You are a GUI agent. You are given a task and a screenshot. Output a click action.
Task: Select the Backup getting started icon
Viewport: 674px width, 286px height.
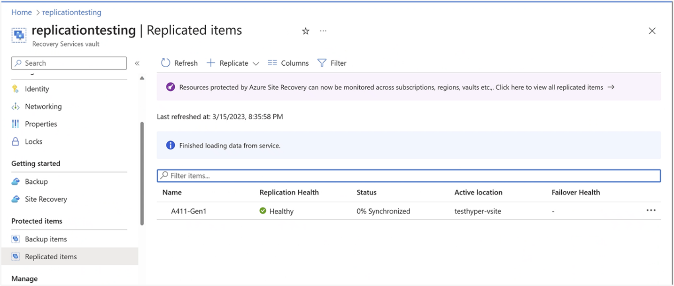[15, 181]
